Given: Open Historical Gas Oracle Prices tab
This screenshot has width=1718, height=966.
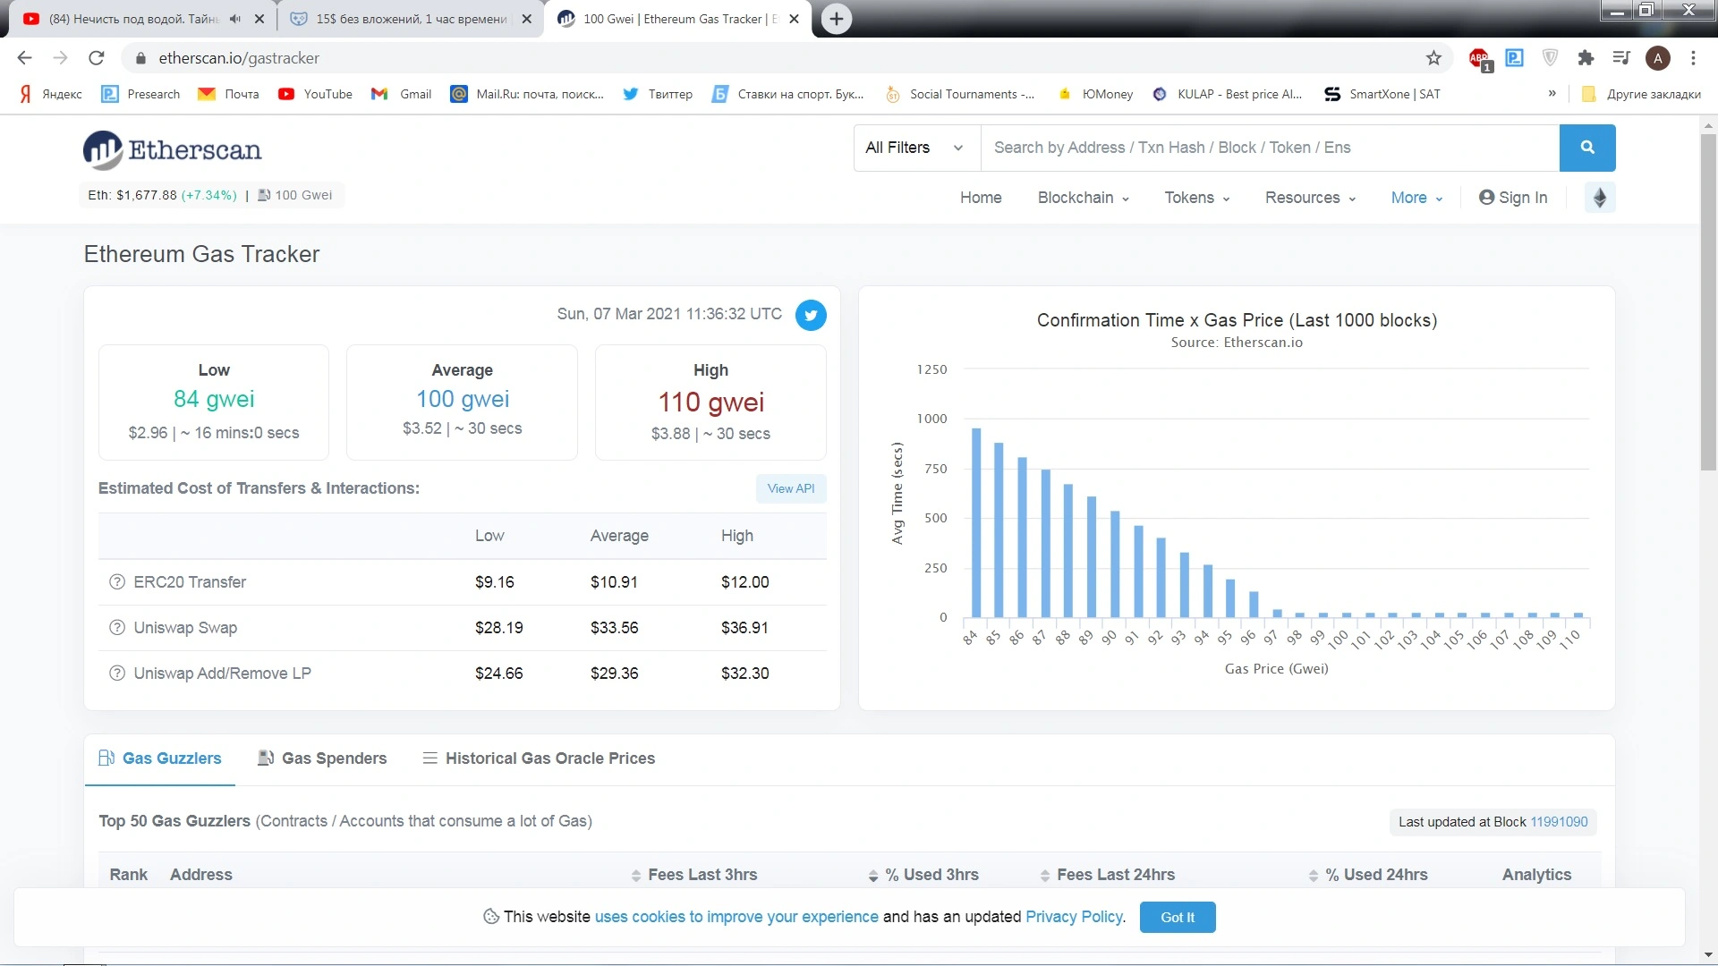Looking at the screenshot, I should 539,758.
